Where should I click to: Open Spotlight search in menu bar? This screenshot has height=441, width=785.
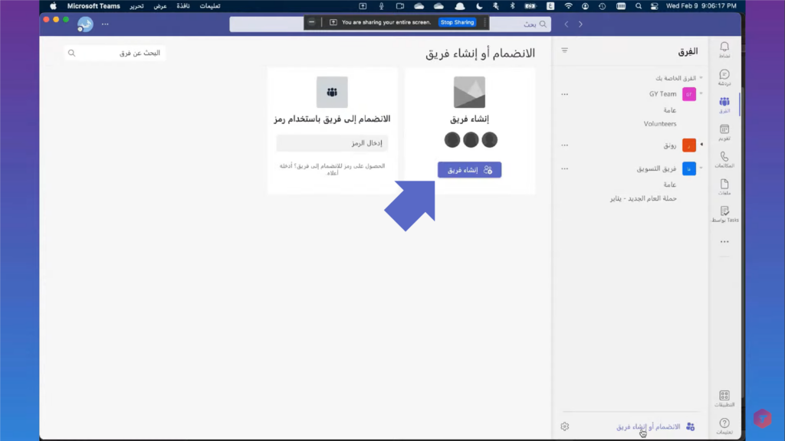pyautogui.click(x=639, y=6)
